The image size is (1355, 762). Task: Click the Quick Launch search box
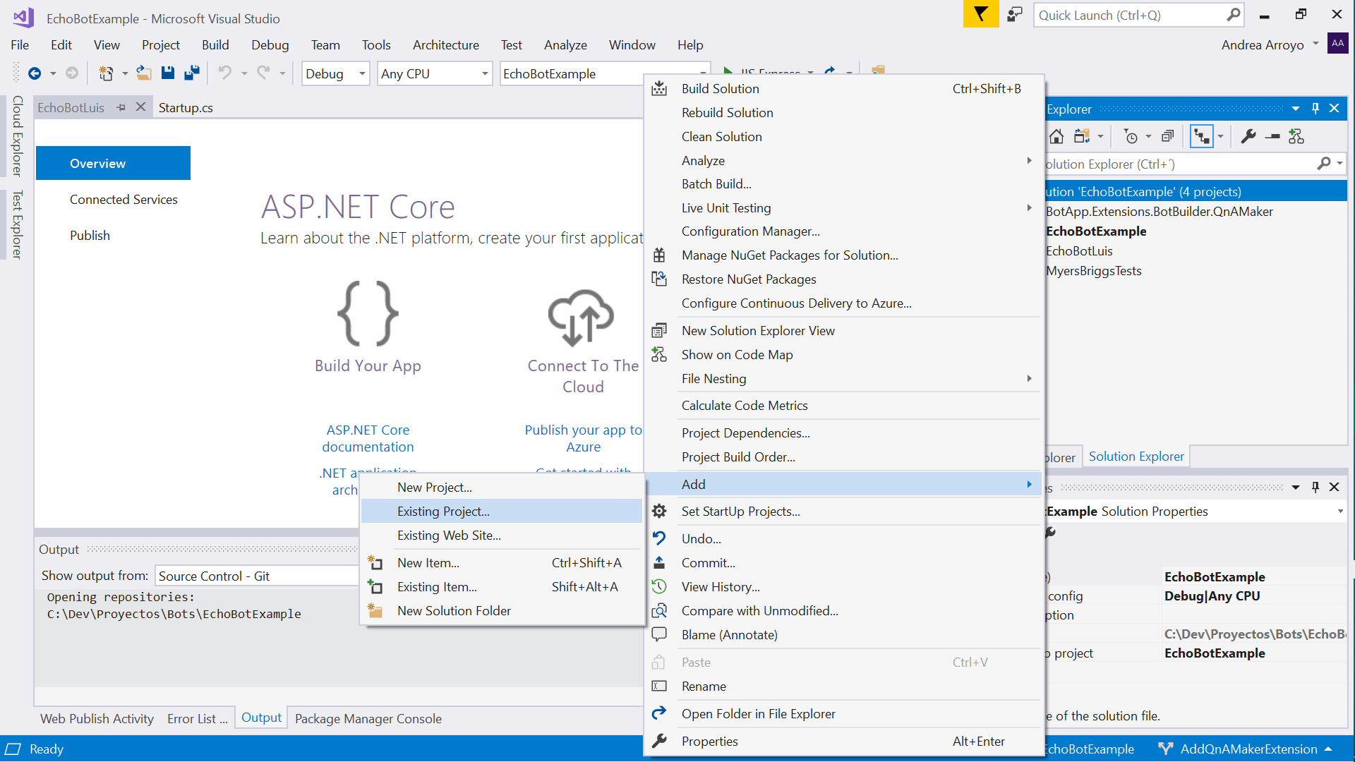pyautogui.click(x=1139, y=15)
